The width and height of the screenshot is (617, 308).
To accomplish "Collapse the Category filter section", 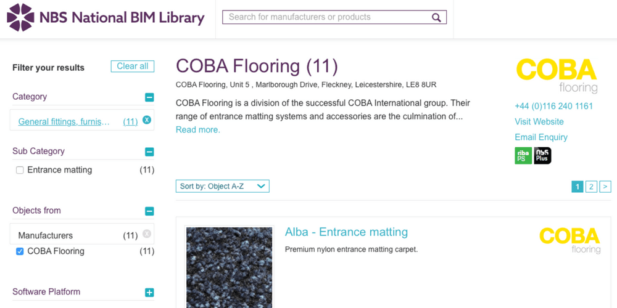I will [x=149, y=97].
